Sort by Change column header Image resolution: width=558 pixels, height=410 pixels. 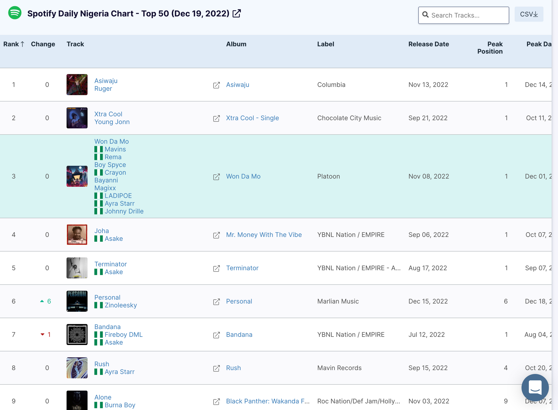point(43,44)
